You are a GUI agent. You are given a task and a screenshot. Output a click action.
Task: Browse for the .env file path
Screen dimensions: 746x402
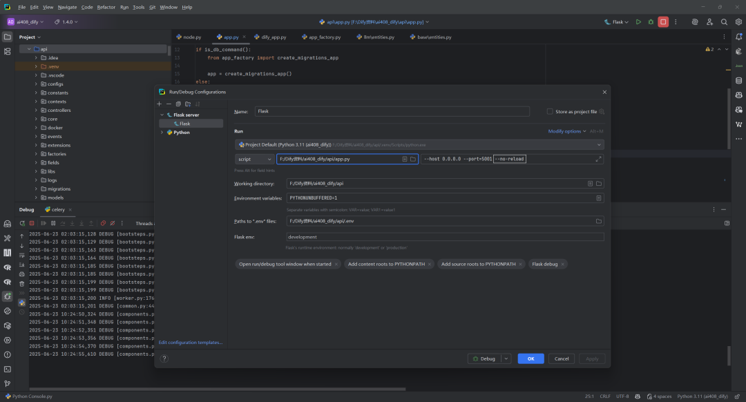[x=599, y=221]
